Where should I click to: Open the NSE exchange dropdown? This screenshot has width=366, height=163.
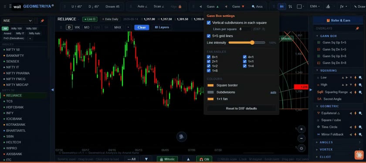click(x=17, y=21)
